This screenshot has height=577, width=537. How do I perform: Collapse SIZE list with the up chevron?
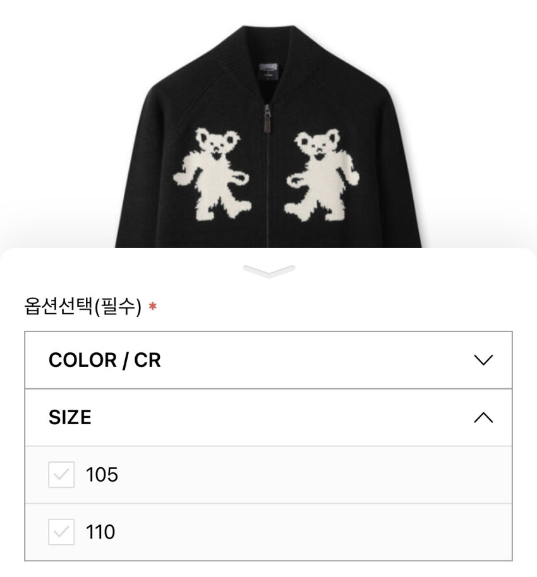483,417
